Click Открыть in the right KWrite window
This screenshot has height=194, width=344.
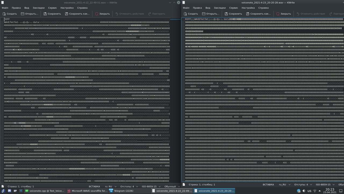211,14
